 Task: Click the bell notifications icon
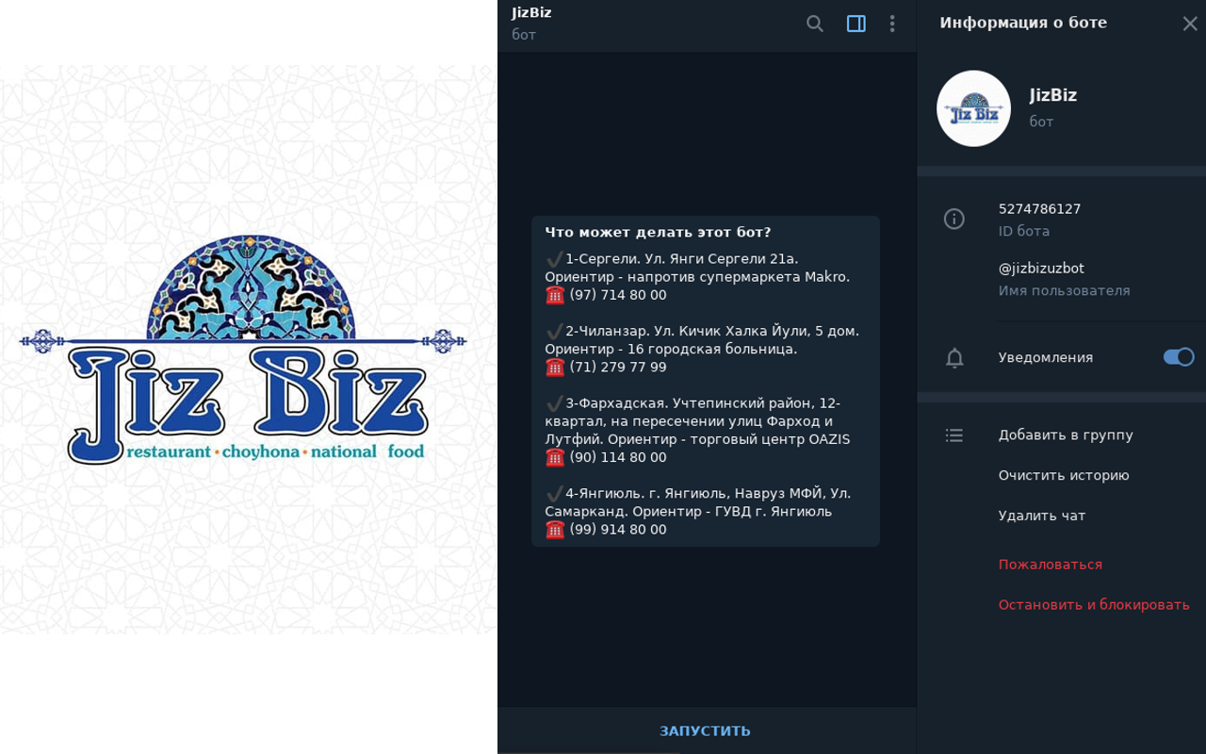pos(954,358)
